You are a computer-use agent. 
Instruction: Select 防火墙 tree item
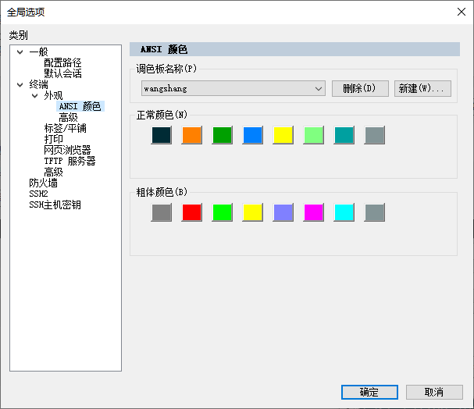click(x=43, y=183)
